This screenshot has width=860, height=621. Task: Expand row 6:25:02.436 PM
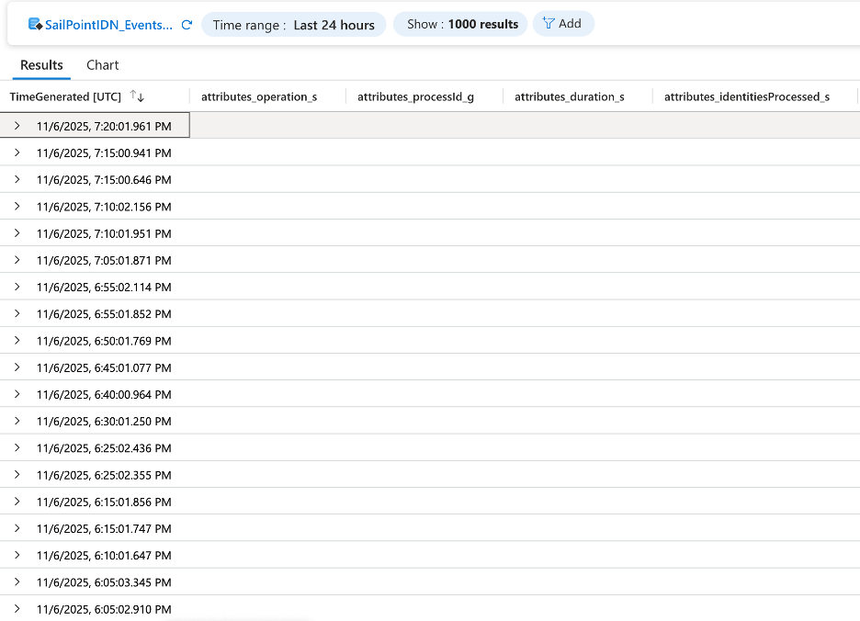pyautogui.click(x=17, y=448)
